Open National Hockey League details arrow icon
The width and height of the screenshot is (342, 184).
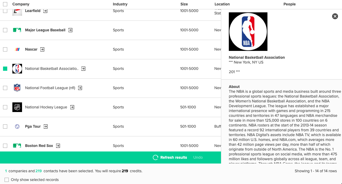pyautogui.click(x=72, y=107)
